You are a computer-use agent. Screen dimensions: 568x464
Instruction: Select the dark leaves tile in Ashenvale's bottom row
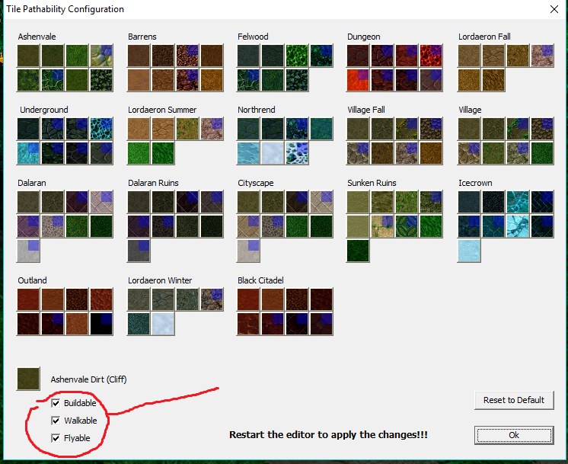(101, 80)
